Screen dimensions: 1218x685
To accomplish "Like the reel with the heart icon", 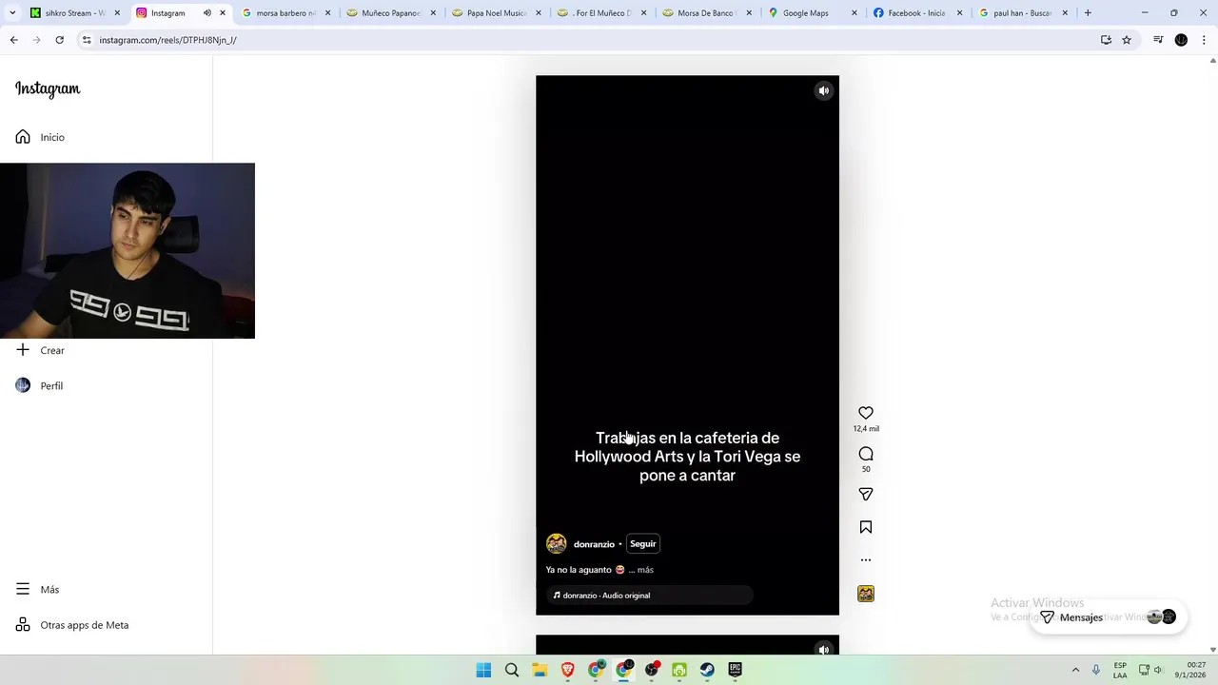I will click(865, 413).
